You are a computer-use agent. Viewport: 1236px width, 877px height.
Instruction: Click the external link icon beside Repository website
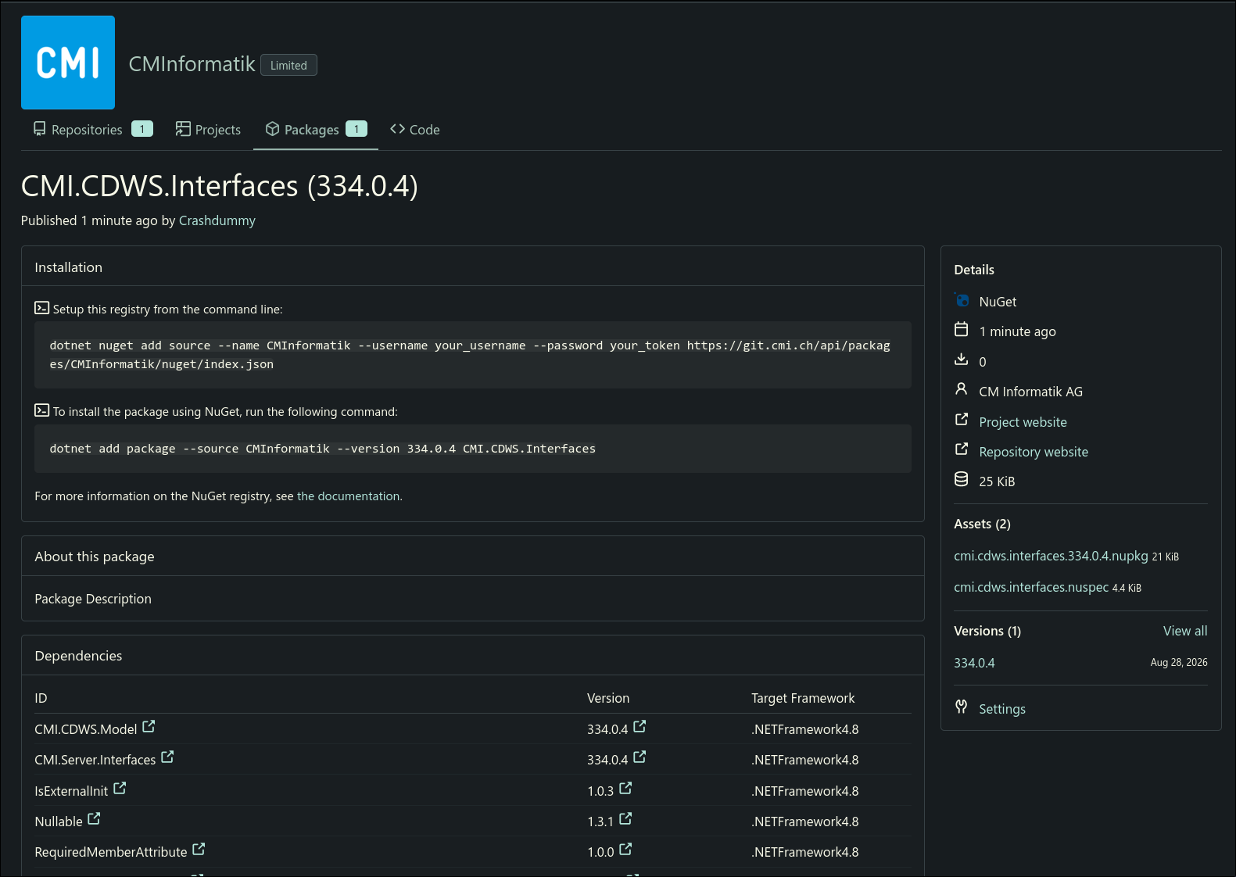[962, 450]
